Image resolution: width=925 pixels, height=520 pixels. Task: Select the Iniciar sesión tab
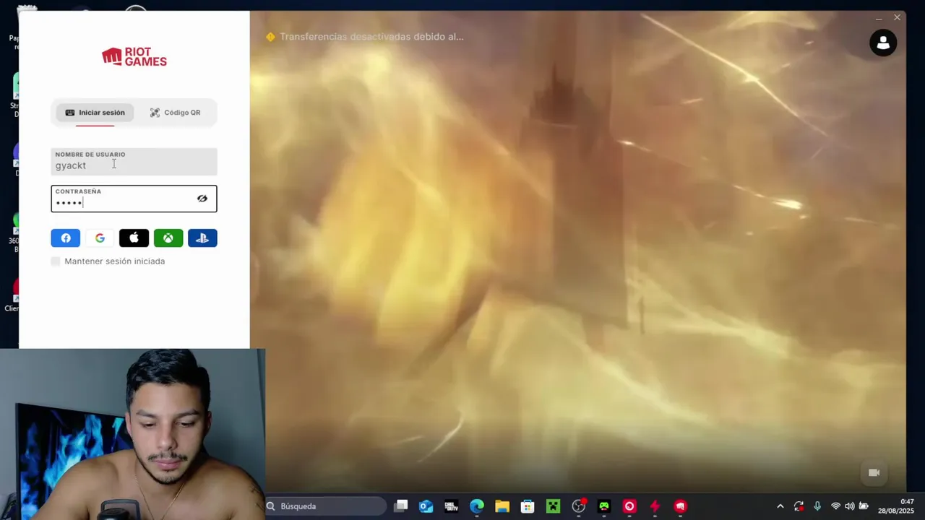point(95,113)
